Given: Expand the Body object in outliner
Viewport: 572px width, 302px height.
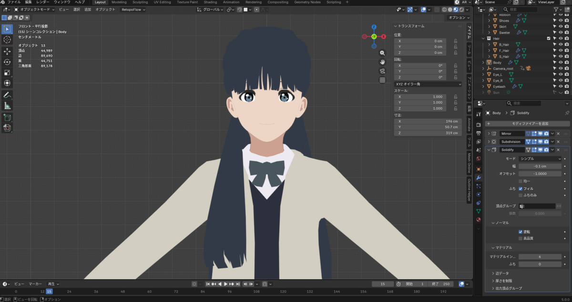Looking at the screenshot, I should point(483,62).
